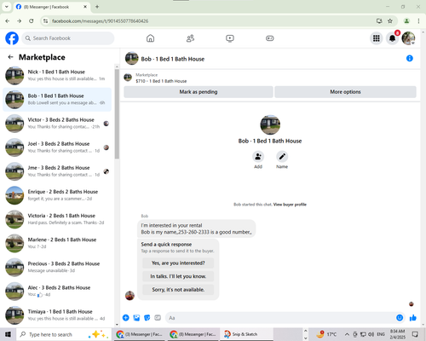
Task: Click Bob's large profile picture in chat
Action: 270,124
